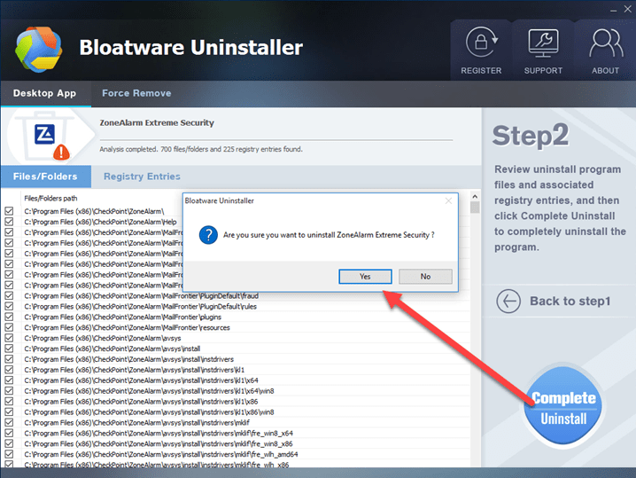Open the Register lock icon

pyautogui.click(x=482, y=43)
